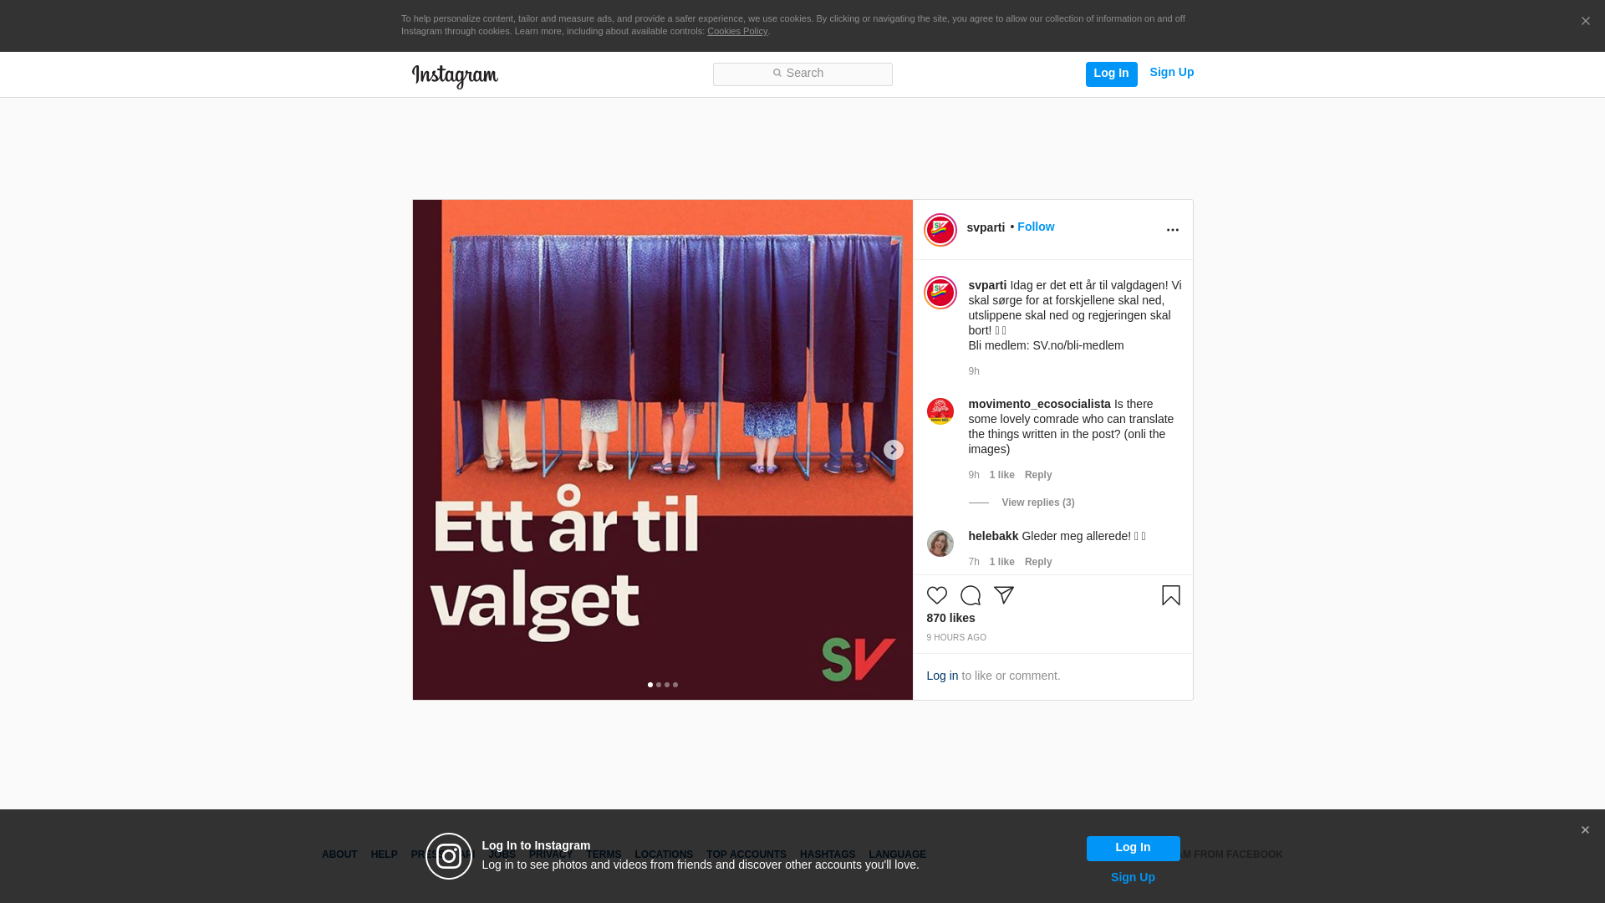
Task: Save post with bookmark icon
Action: [x=1170, y=595]
